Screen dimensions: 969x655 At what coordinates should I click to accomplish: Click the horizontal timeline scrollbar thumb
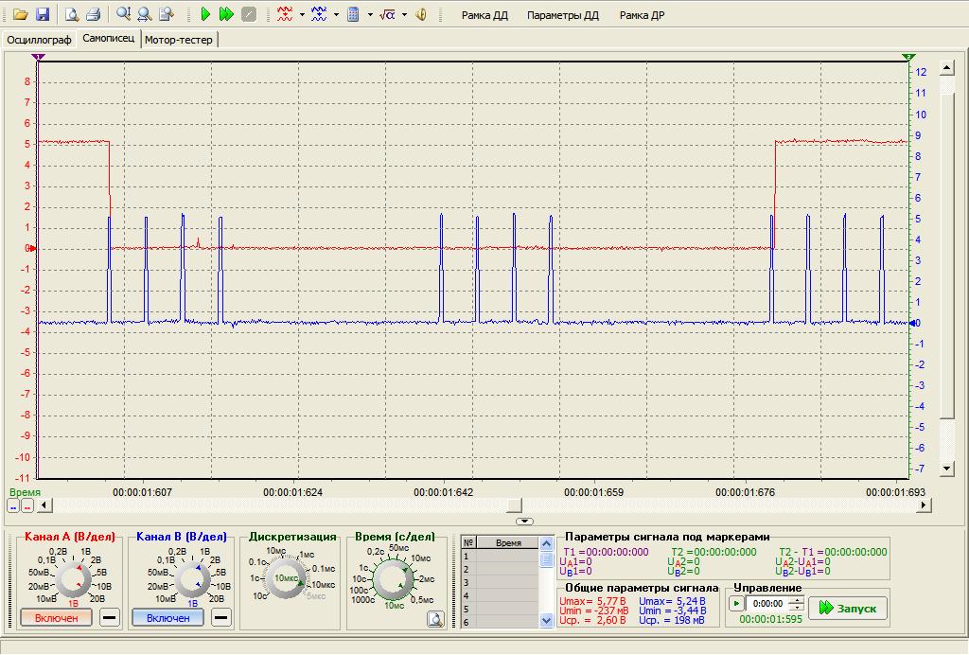pyautogui.click(x=514, y=505)
